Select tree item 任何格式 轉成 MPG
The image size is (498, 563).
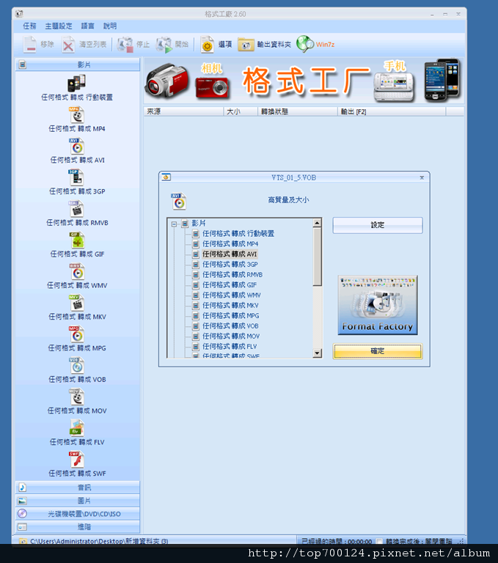click(x=231, y=316)
